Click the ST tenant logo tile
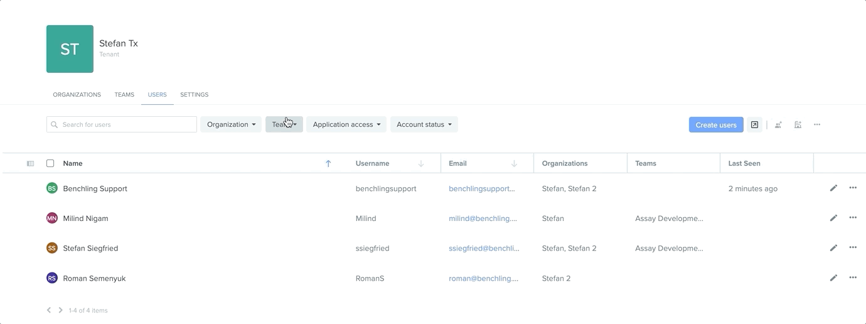 (70, 49)
